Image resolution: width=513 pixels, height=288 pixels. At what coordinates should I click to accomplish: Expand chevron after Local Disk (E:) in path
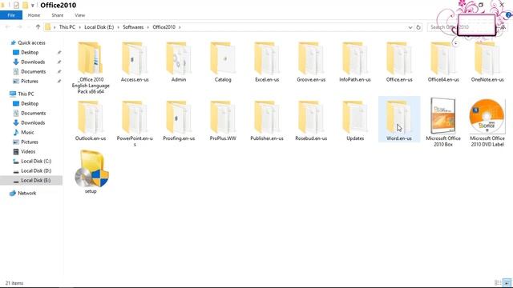pos(119,27)
